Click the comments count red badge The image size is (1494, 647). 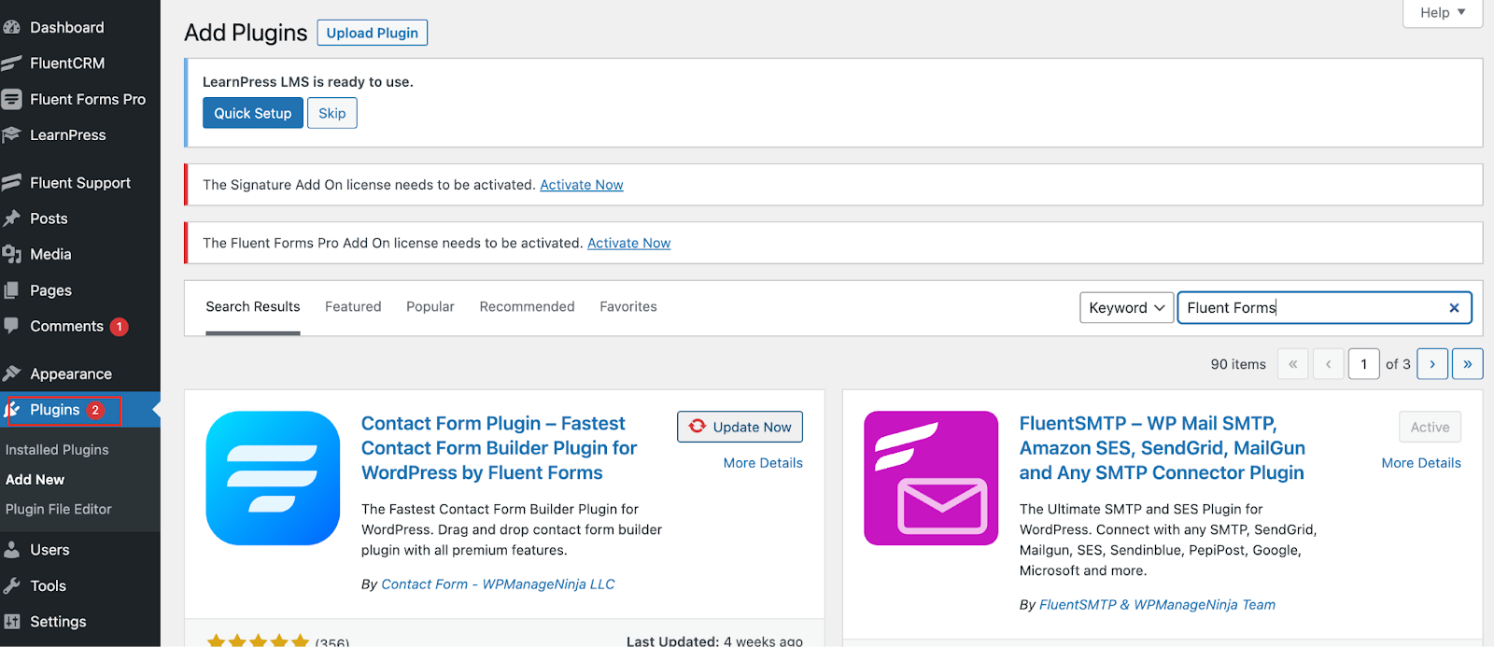(120, 327)
